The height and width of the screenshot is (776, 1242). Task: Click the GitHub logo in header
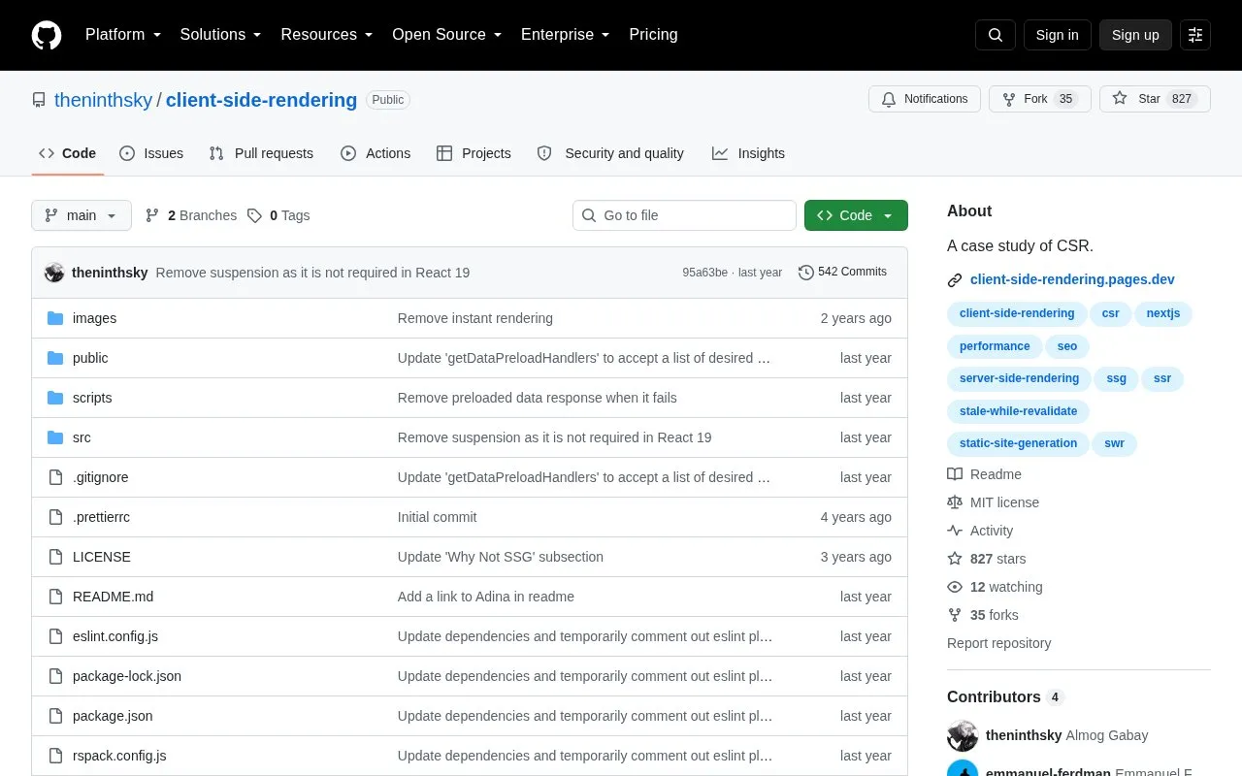pos(47,35)
